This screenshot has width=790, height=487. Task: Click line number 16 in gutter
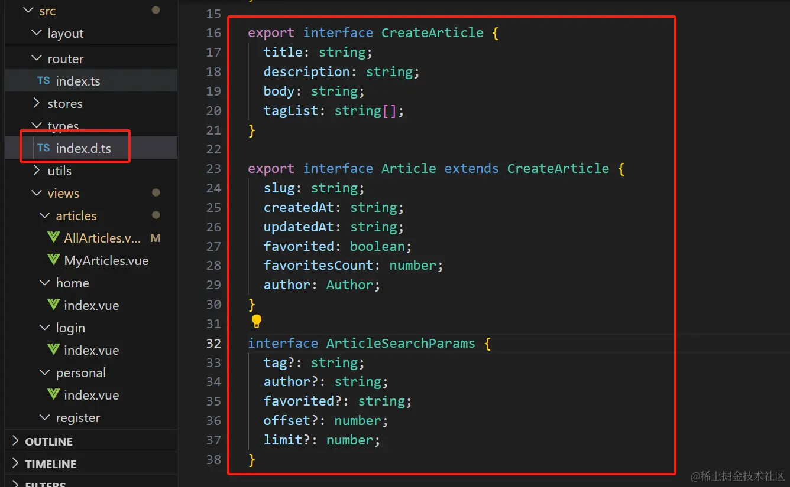point(213,33)
